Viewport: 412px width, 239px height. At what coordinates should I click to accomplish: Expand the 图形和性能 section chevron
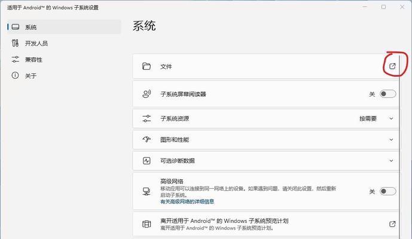click(x=391, y=139)
